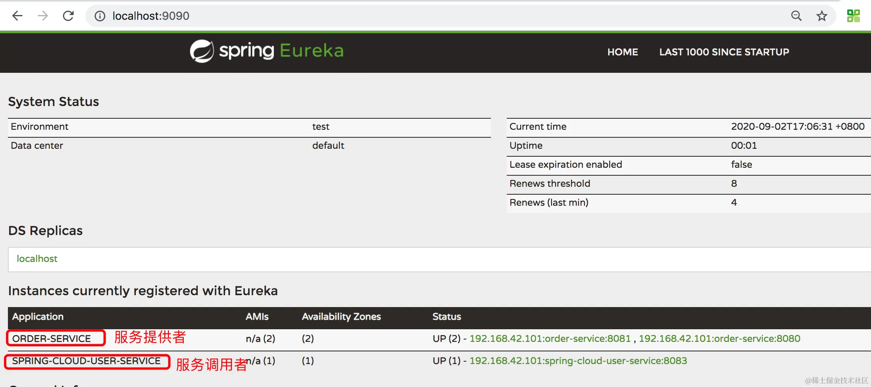Open the order-service:8081 instance link
Image resolution: width=871 pixels, height=387 pixels.
550,339
